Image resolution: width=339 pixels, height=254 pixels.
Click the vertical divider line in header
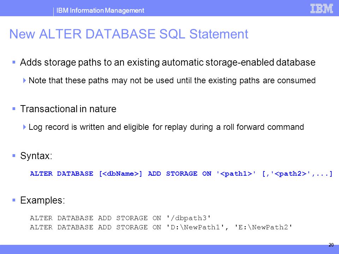[x=53, y=12]
